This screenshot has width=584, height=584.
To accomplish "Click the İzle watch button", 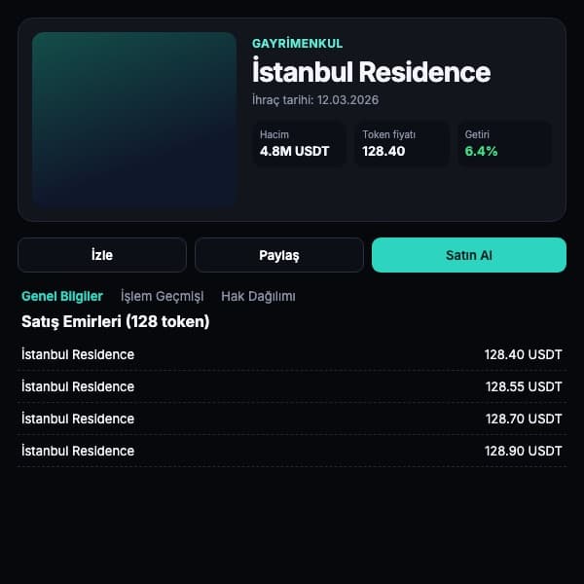I will (101, 255).
